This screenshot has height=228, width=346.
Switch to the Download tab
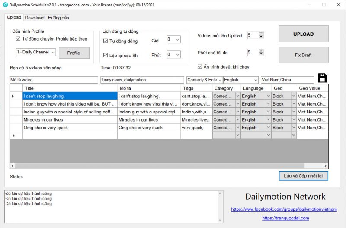point(35,18)
